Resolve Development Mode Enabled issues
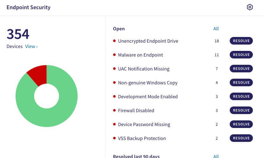Screen dimensions: 263x158 [x=241, y=96]
